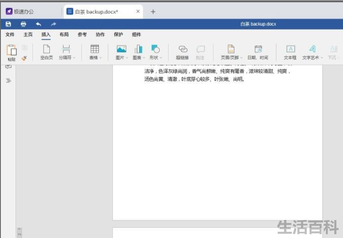Expand the 表格 dropdown arrow

[101, 58]
